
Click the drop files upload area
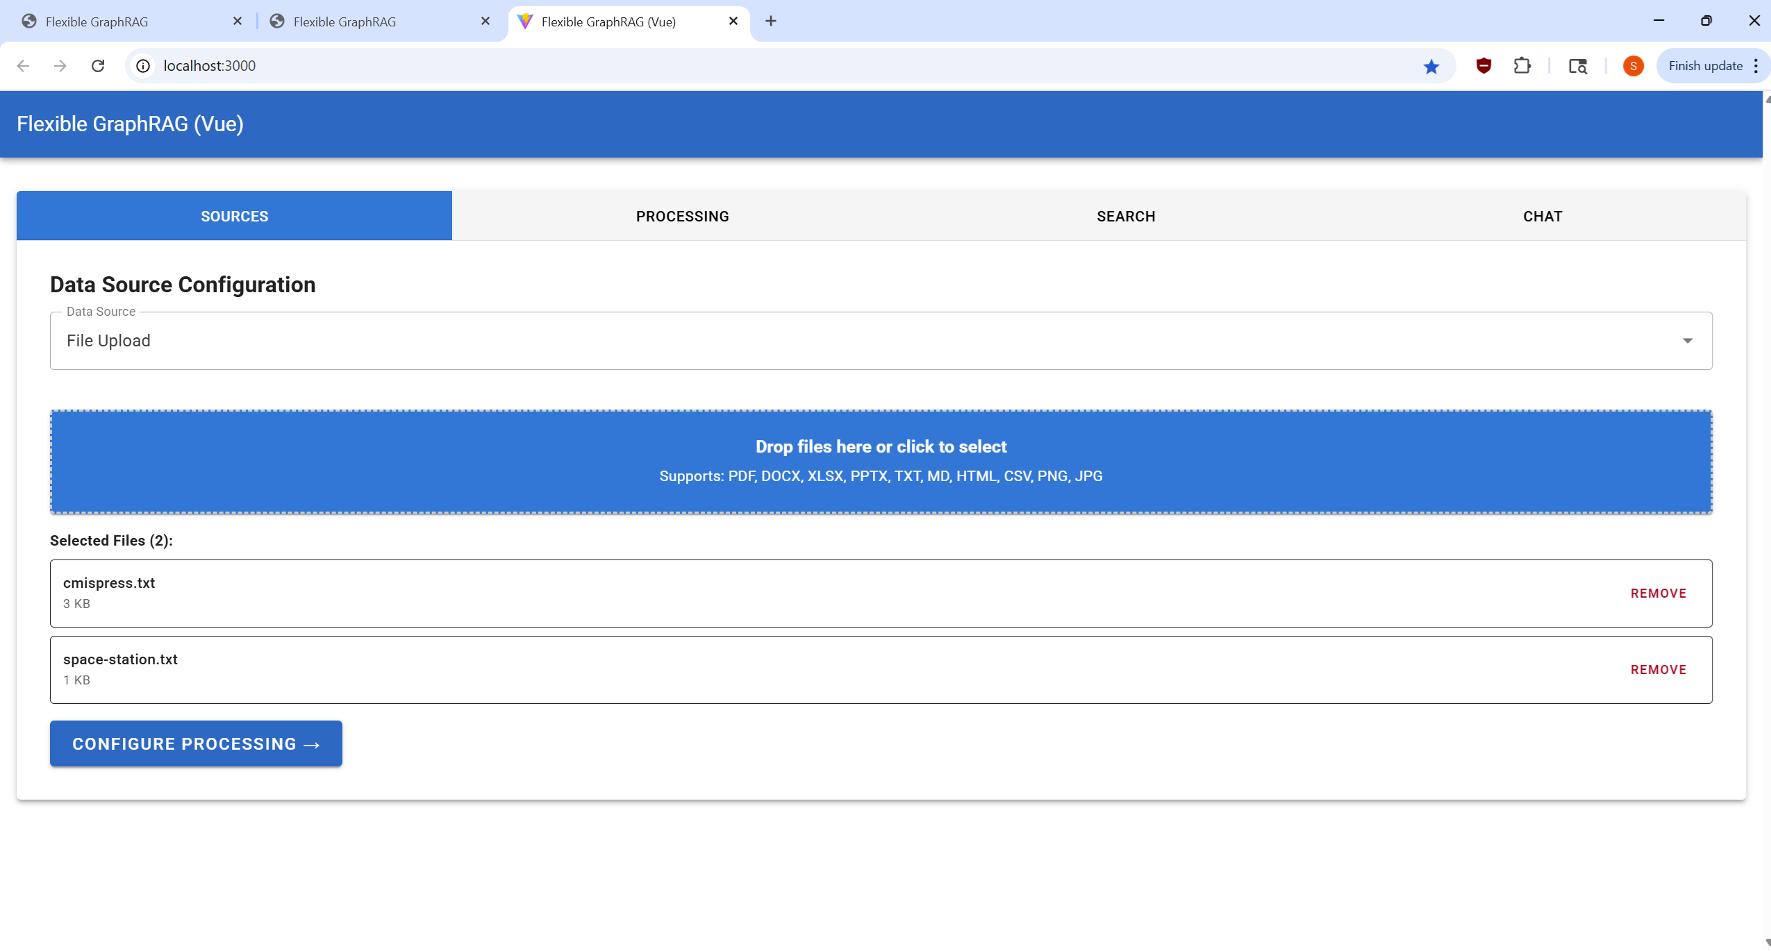[881, 462]
